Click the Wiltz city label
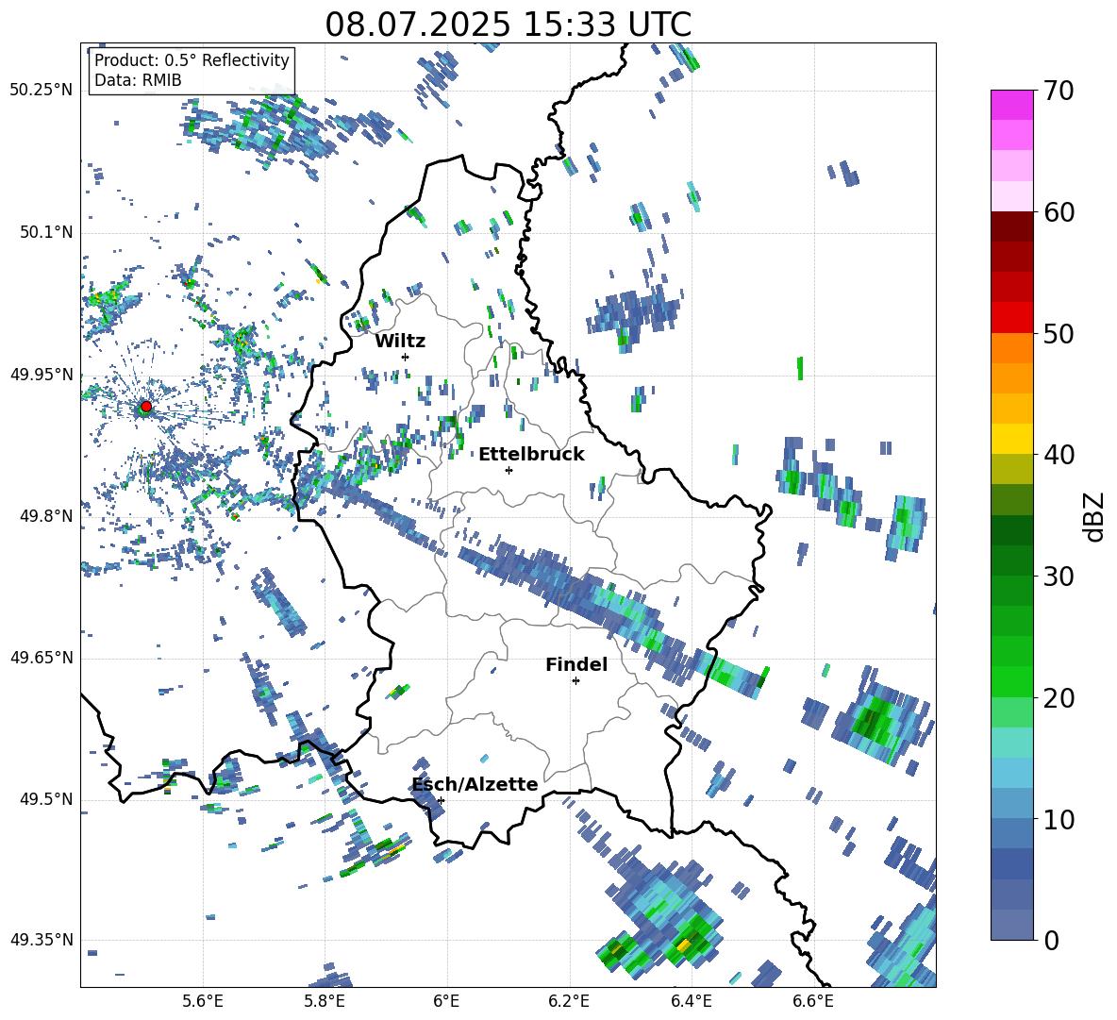This screenshot has width=1117, height=1020. coord(400,342)
